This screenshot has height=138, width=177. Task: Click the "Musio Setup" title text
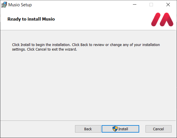(20, 5)
